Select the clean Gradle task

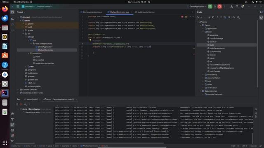tap(212, 58)
